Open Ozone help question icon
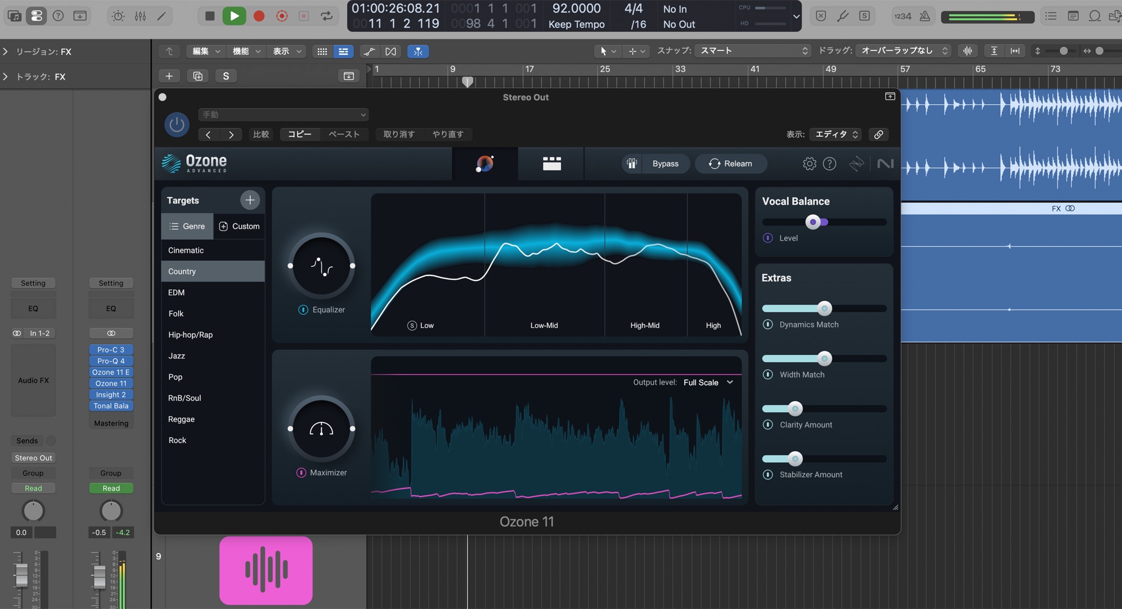 [x=829, y=164]
